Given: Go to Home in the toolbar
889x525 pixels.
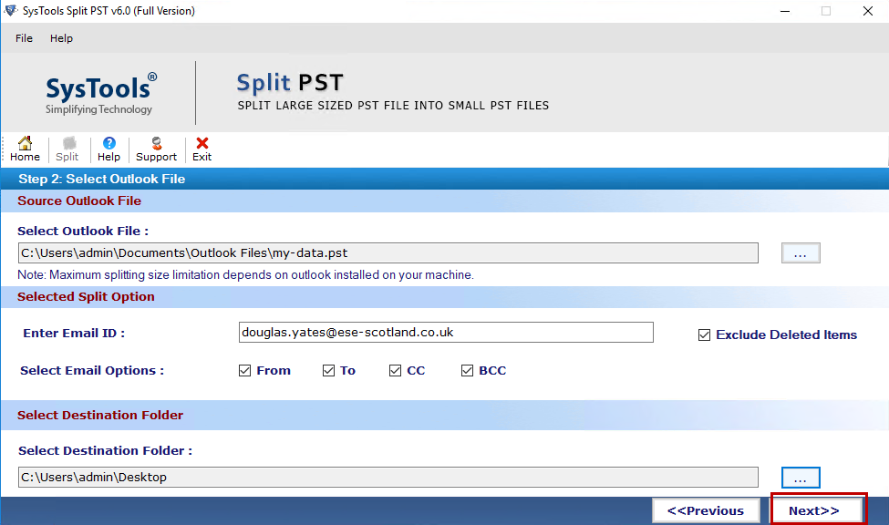Looking at the screenshot, I should coord(25,149).
